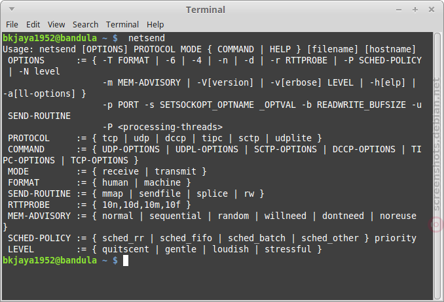This screenshot has width=444, height=302.
Task: Close the Terminal window
Action: (x=432, y=10)
